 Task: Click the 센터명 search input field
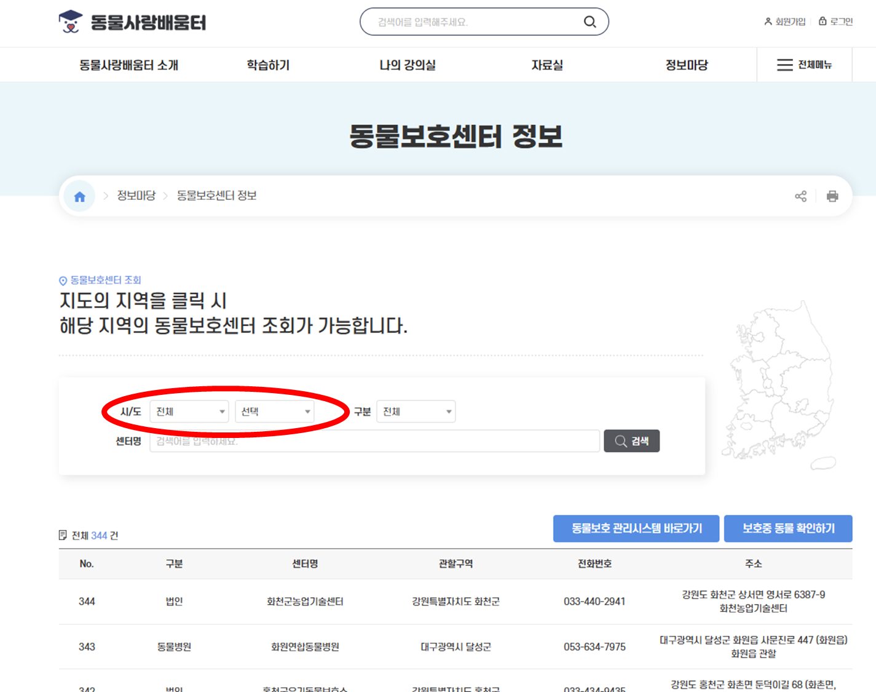(375, 440)
